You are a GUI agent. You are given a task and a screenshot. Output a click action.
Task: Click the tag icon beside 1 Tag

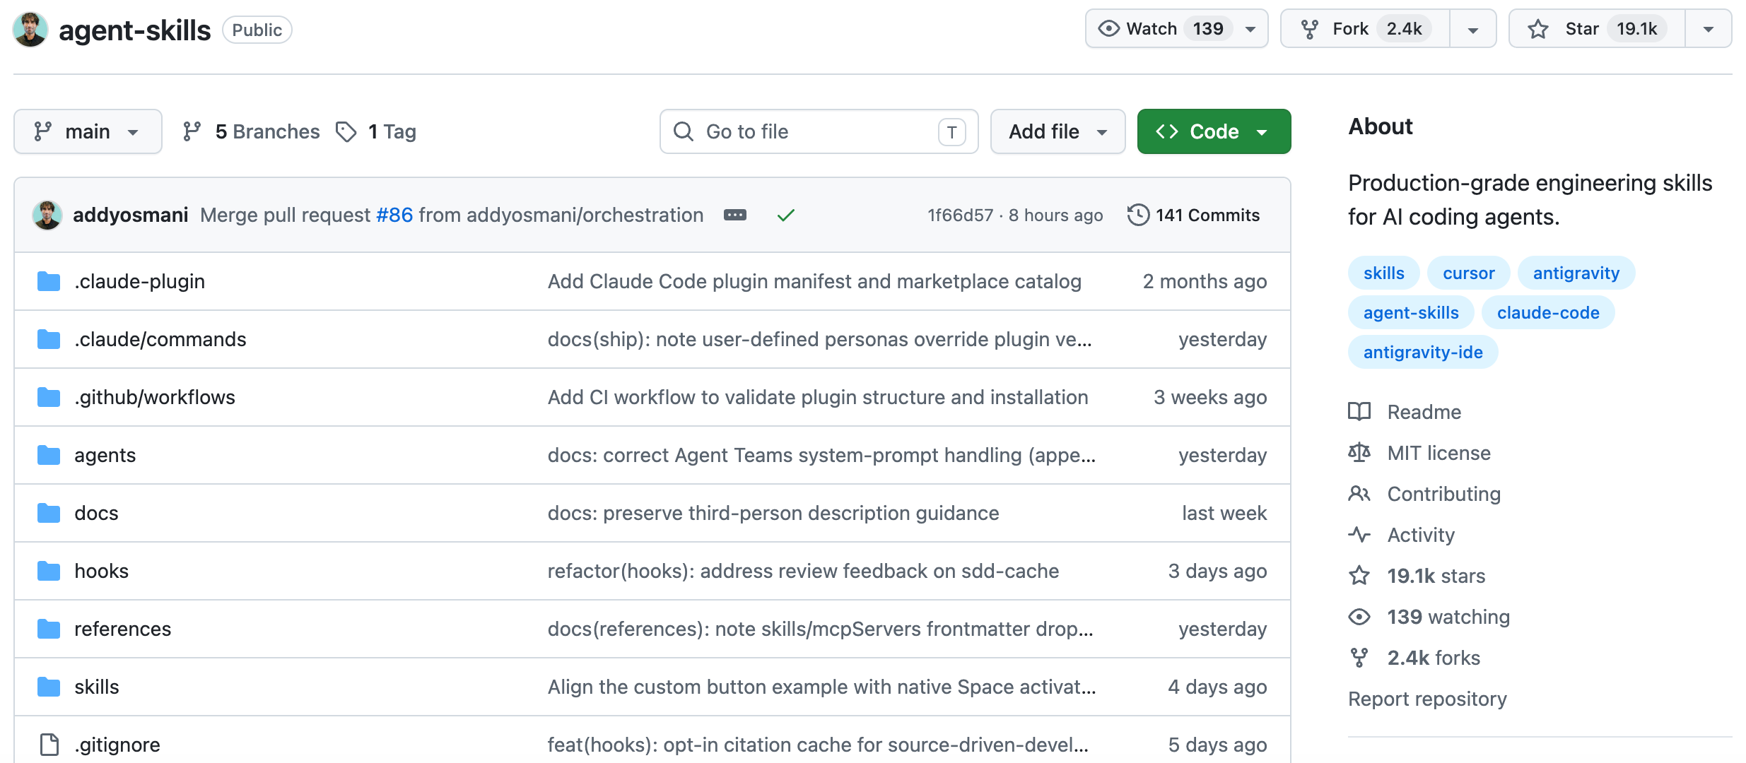tap(346, 131)
